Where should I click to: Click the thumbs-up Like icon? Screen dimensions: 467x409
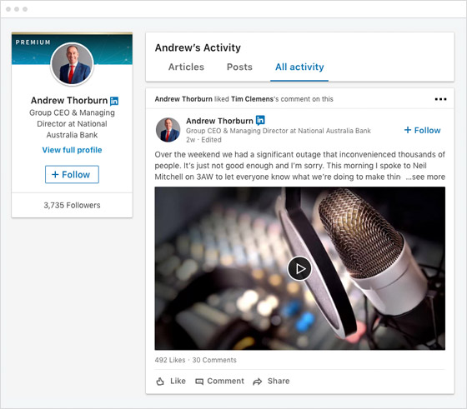coord(160,382)
